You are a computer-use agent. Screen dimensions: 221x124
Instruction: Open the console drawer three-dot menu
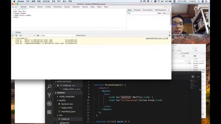(13, 32)
